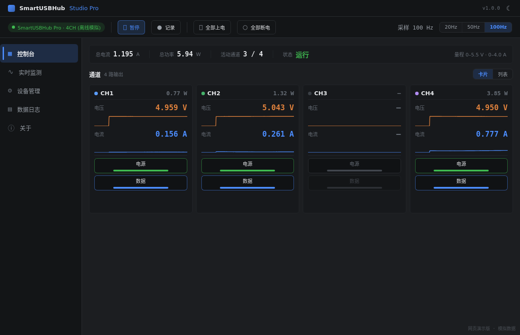
Task: Switch to list view 列表
Action: [502, 74]
